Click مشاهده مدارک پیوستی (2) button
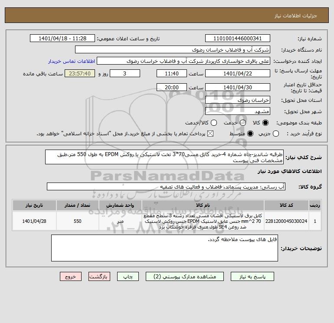 point(185,277)
